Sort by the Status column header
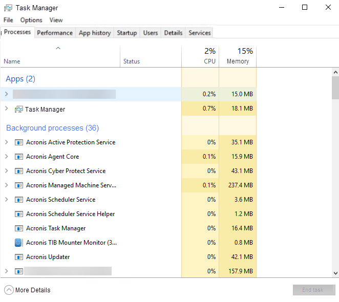The image size is (339, 302). point(151,57)
